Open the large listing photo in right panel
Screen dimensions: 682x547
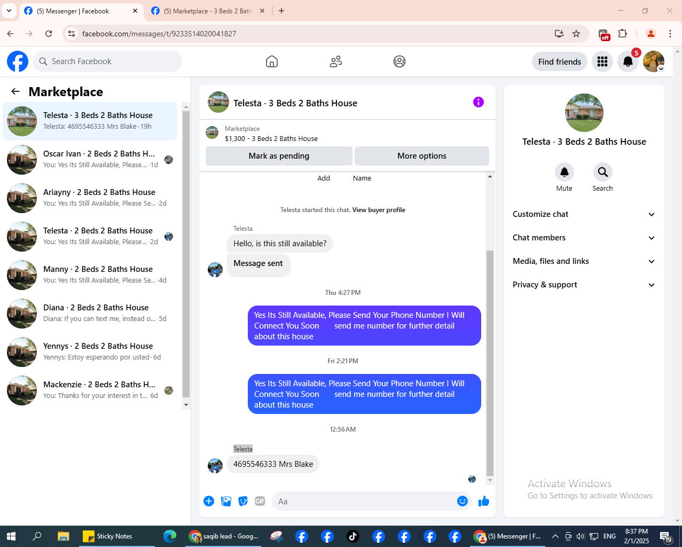tap(584, 113)
